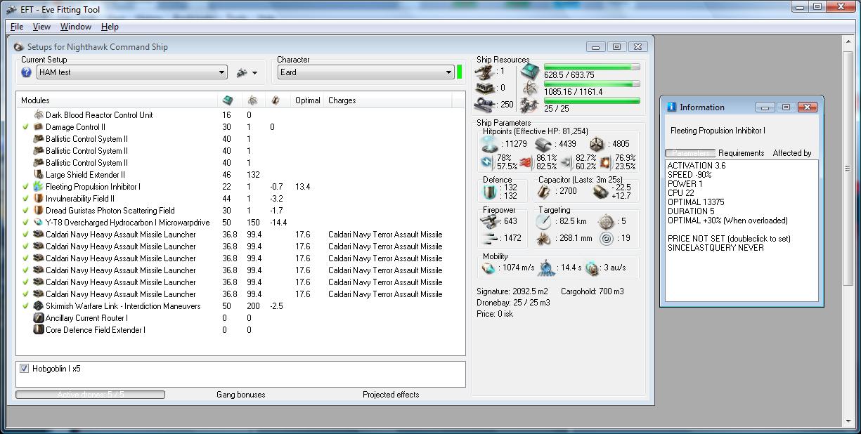Click the Active drones progress bar
This screenshot has height=434, width=861.
click(x=90, y=395)
